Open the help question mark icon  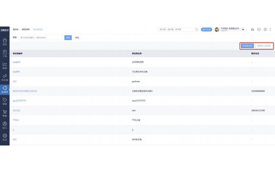click(x=265, y=29)
